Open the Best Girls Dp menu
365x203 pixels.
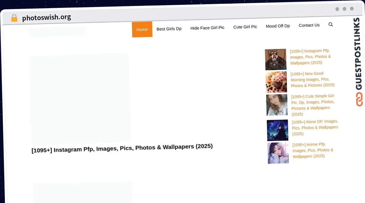click(169, 29)
